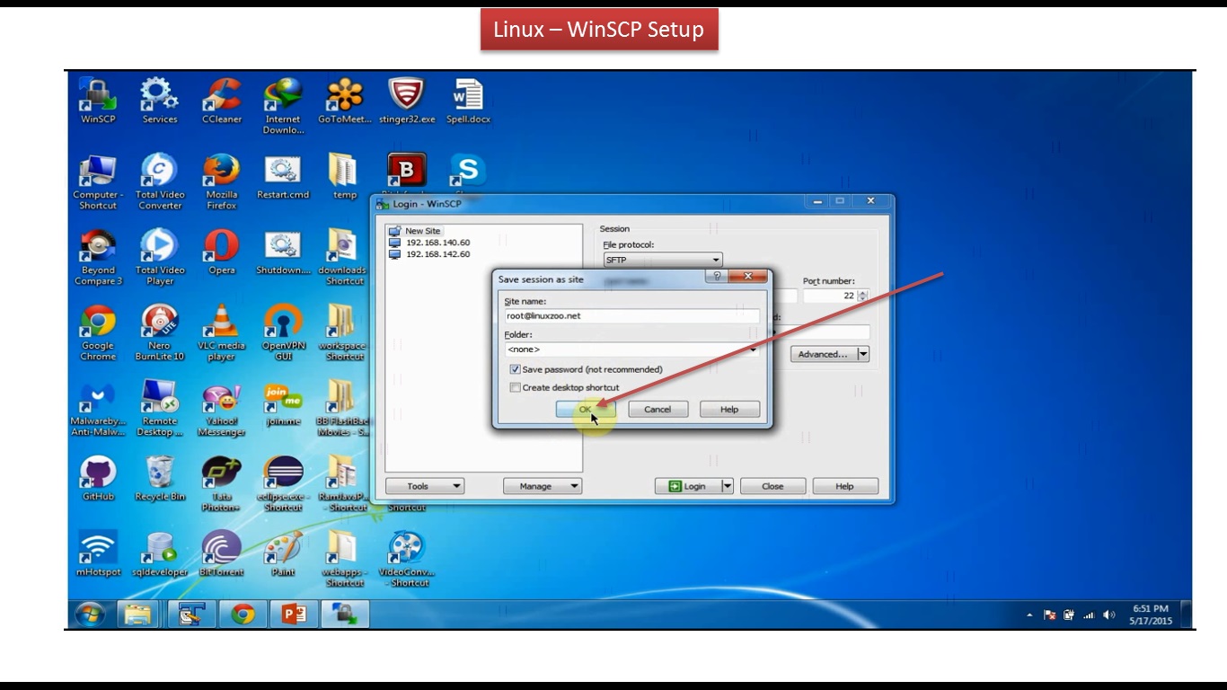The image size is (1227, 690).
Task: Open the GitHub desktop shortcut
Action: coord(98,478)
